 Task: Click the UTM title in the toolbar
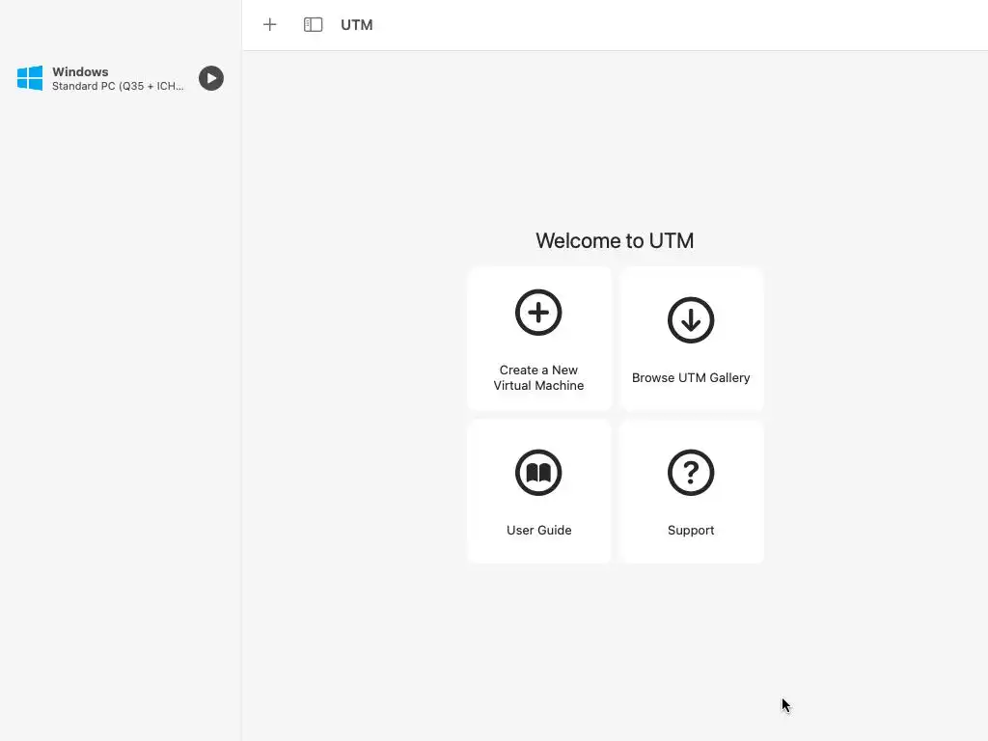[x=357, y=25]
